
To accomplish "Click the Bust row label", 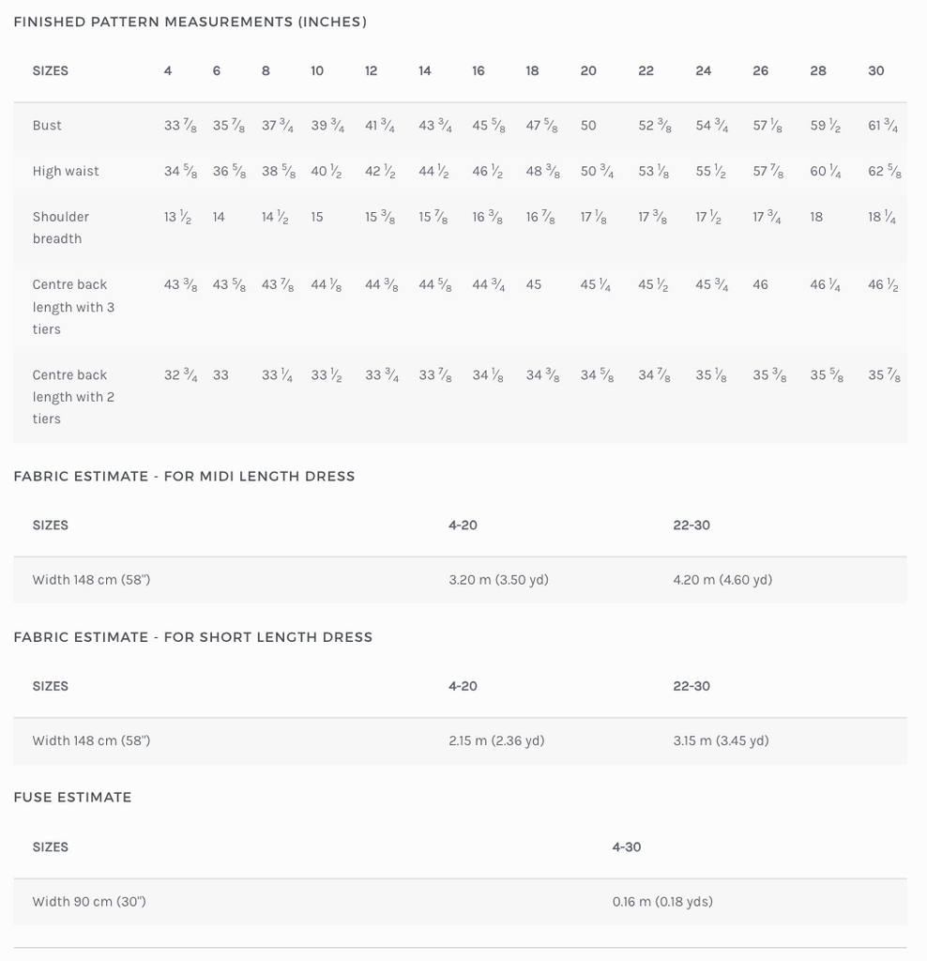I will tap(47, 126).
